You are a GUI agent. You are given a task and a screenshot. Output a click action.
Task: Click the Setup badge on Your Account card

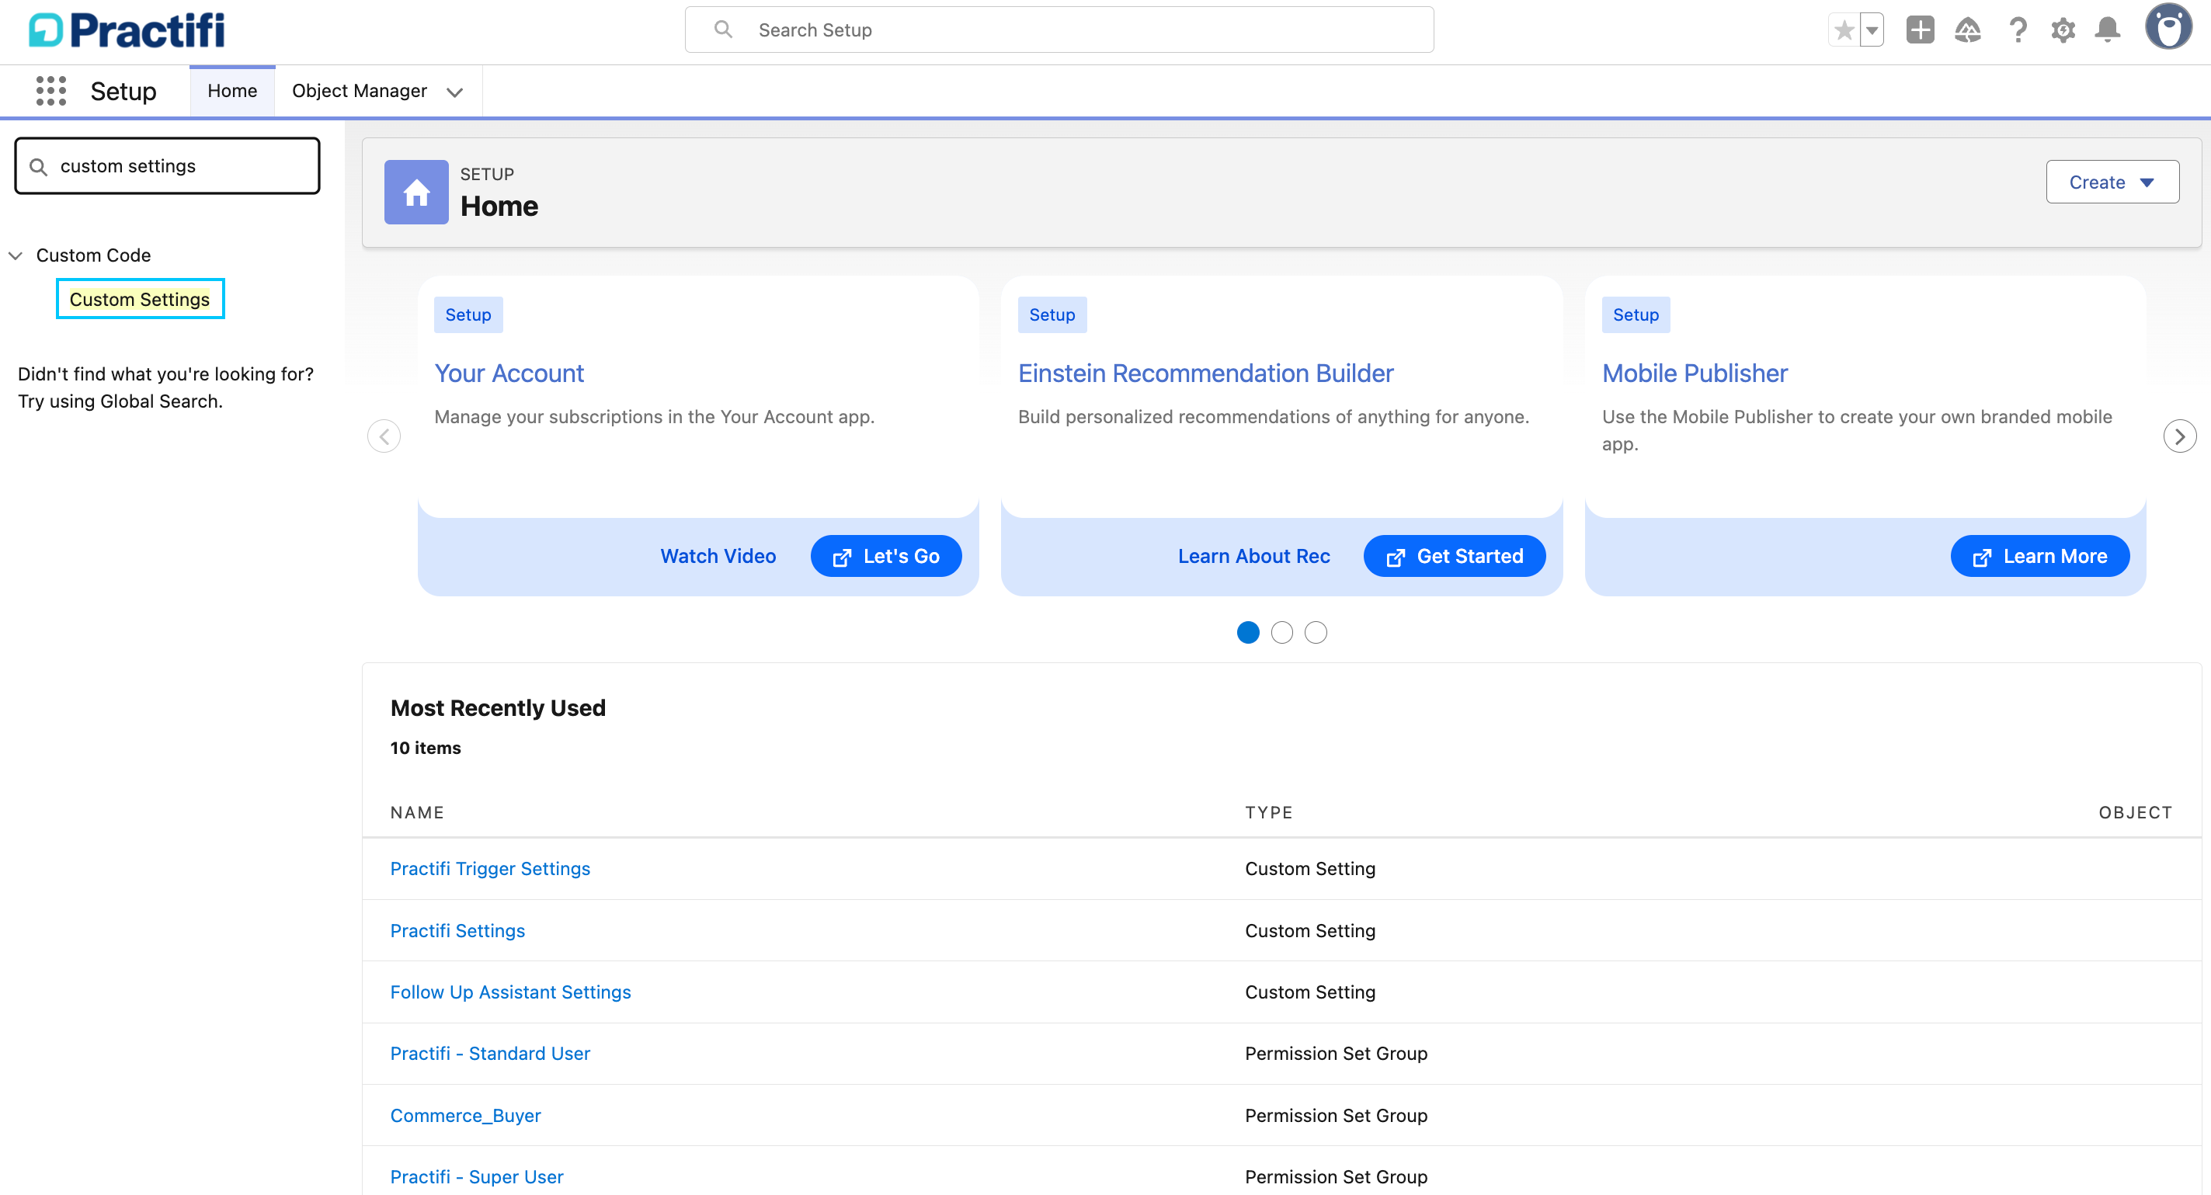tap(468, 314)
